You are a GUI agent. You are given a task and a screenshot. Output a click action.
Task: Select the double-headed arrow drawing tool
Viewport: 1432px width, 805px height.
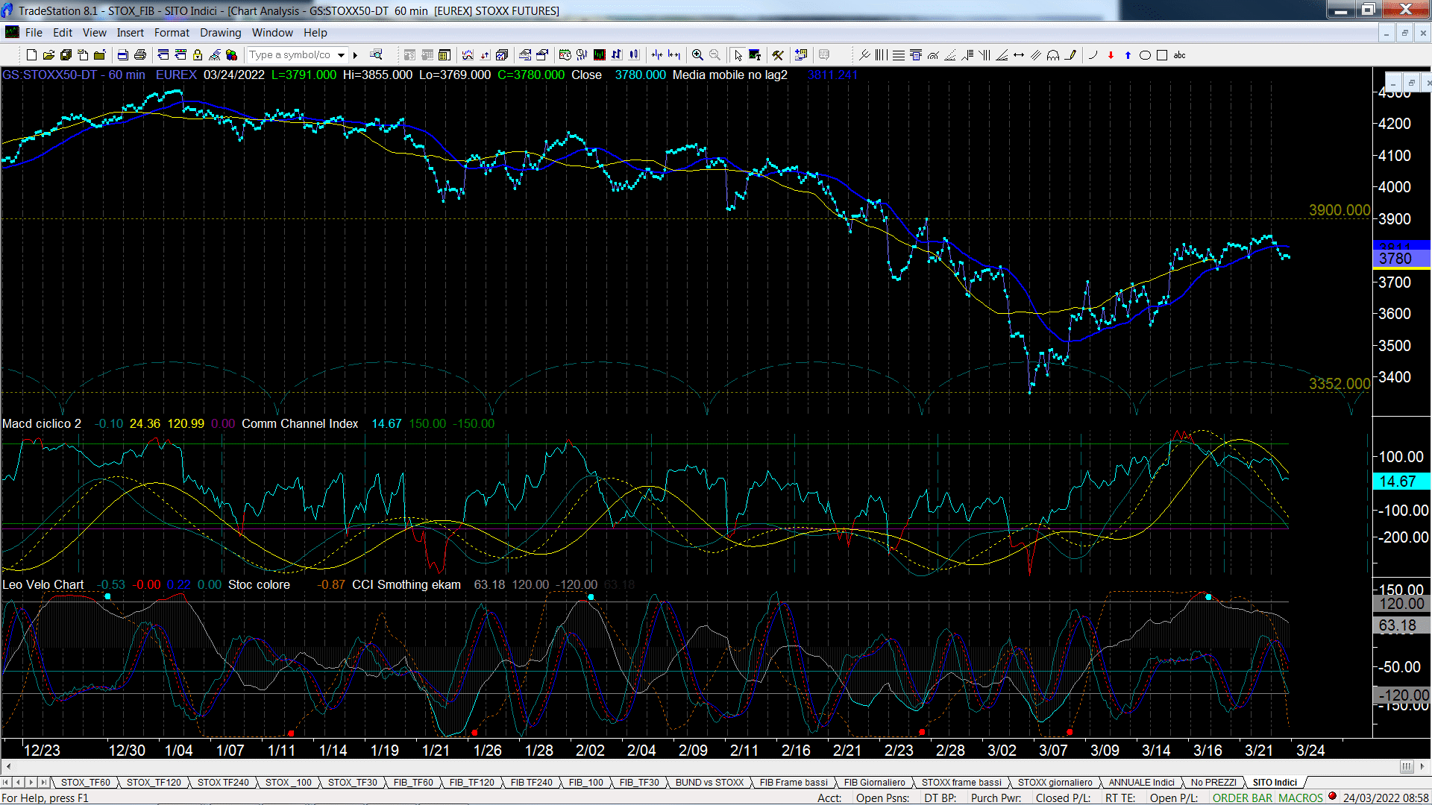[1019, 54]
